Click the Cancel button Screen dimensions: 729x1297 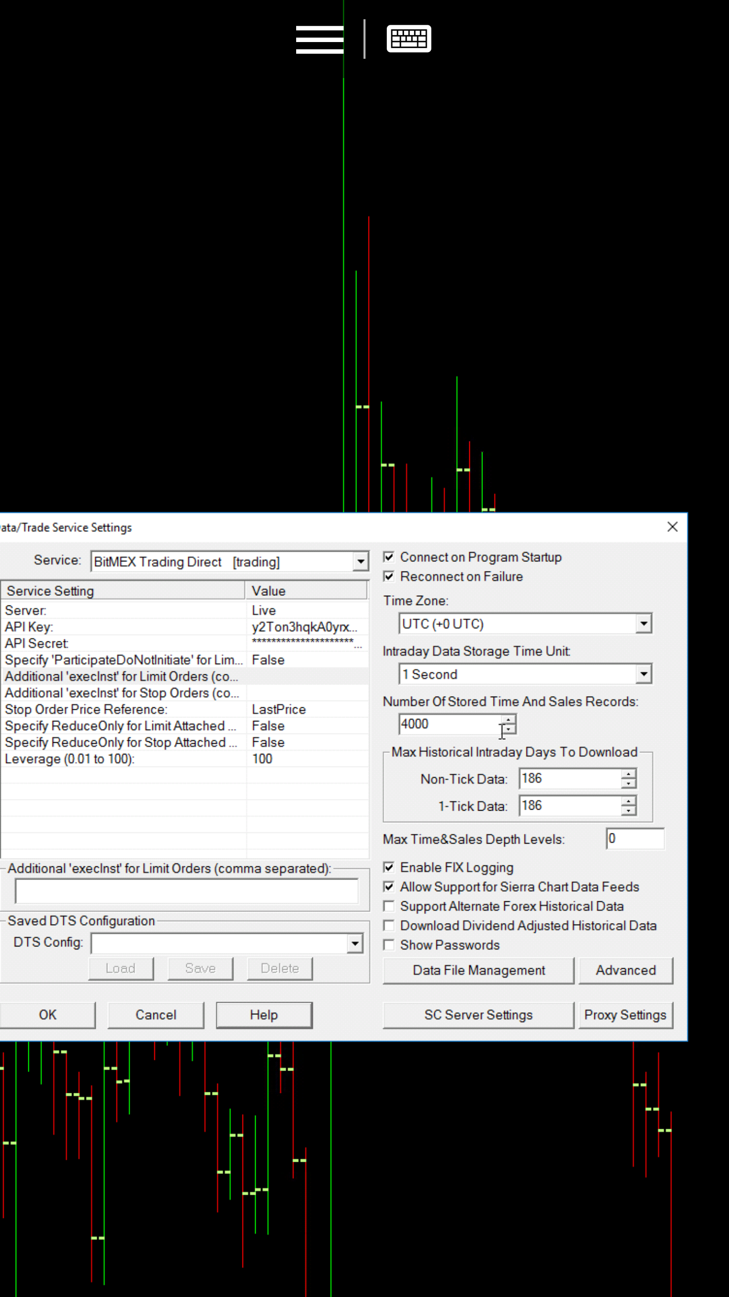(x=156, y=1015)
